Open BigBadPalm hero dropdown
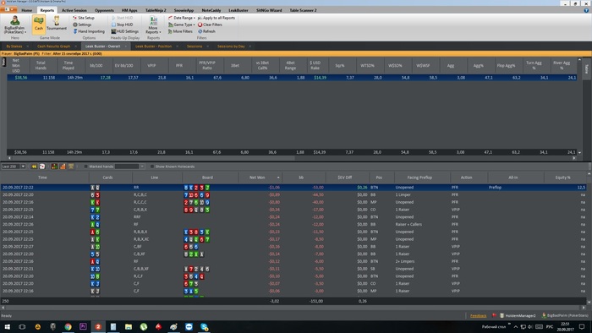 coord(14,25)
